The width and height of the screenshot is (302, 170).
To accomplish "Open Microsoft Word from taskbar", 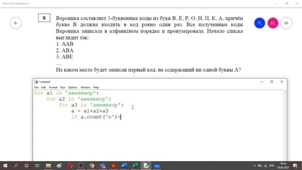I will pyautogui.click(x=124, y=166).
